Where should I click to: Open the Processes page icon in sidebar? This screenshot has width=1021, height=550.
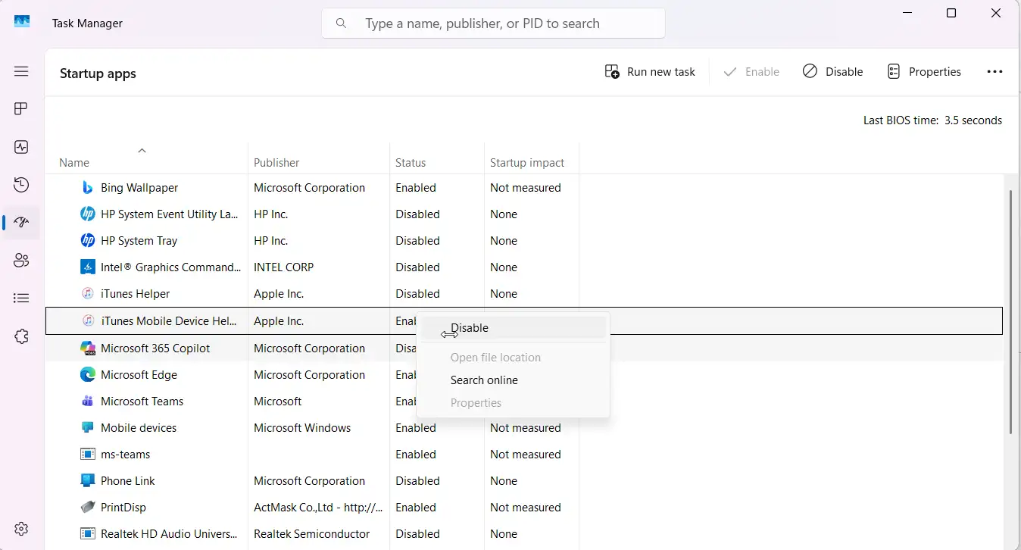pyautogui.click(x=21, y=109)
